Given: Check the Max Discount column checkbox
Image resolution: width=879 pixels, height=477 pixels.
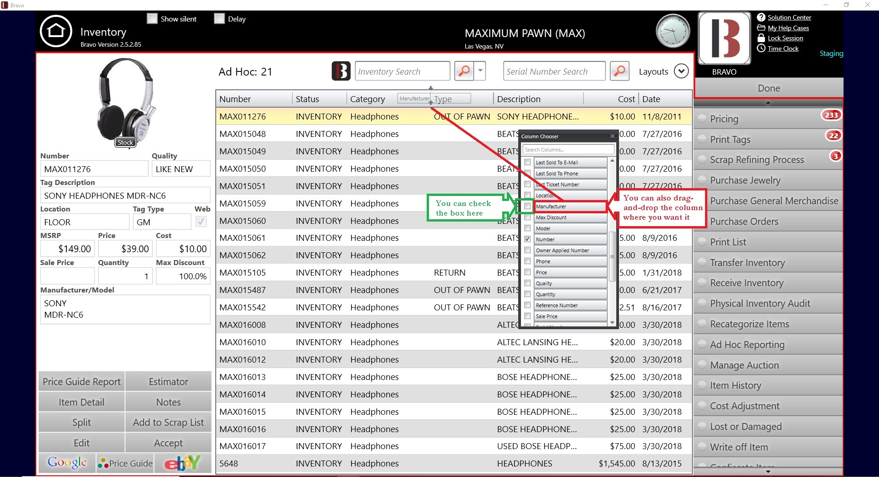Looking at the screenshot, I should (527, 217).
